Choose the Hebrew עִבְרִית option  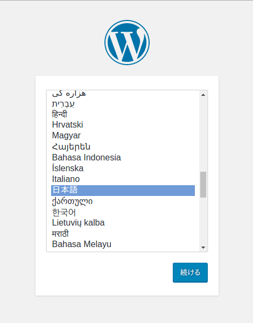[123, 103]
